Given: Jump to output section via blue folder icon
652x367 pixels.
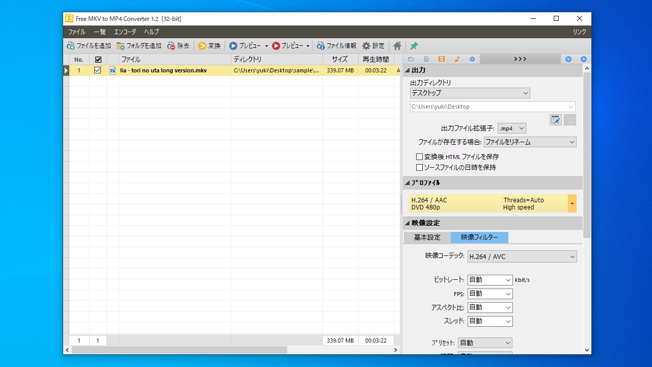Looking at the screenshot, I should pos(411,59).
